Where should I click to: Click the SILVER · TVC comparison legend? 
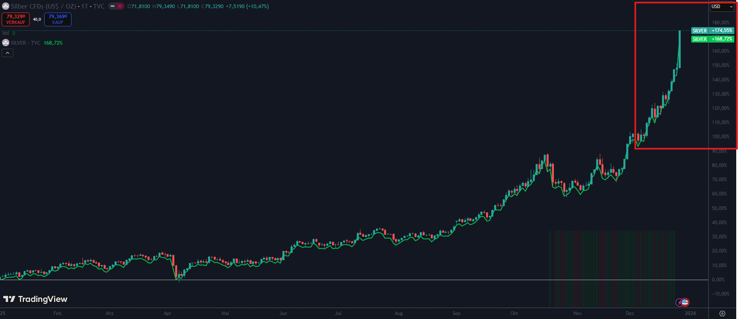tap(26, 43)
